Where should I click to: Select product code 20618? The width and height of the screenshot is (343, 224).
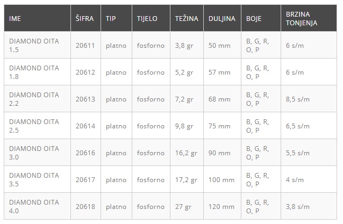click(x=85, y=206)
